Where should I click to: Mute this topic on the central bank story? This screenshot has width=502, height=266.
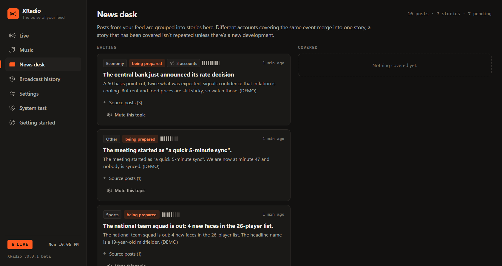tap(126, 115)
